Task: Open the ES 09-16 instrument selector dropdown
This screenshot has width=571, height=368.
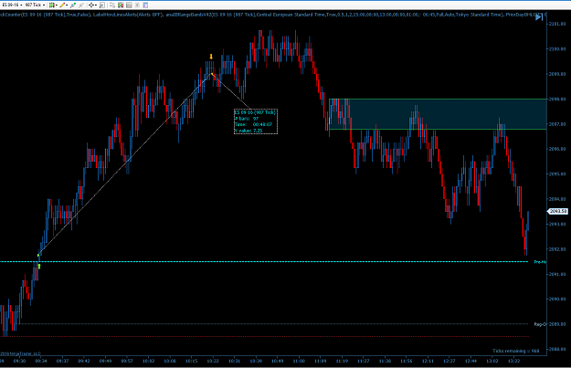Action: coord(12,5)
